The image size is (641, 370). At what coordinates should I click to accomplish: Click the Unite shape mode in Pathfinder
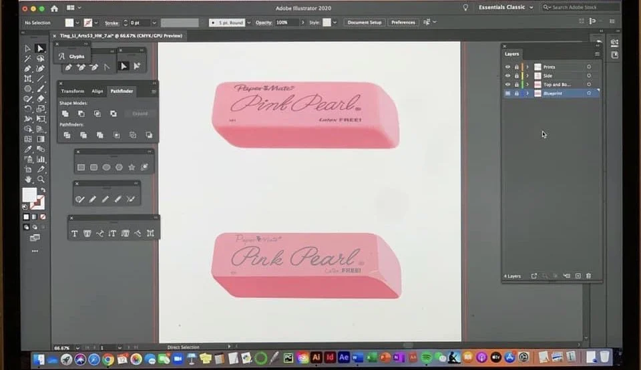point(65,114)
